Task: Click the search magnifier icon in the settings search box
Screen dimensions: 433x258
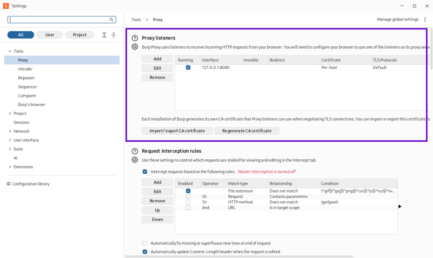Action: pos(111,19)
